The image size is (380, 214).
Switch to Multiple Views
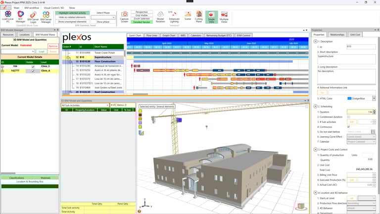[224, 17]
